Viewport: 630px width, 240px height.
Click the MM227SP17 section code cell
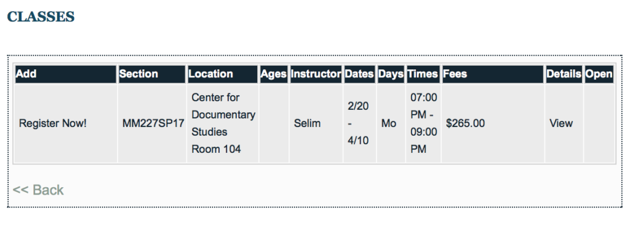click(153, 123)
